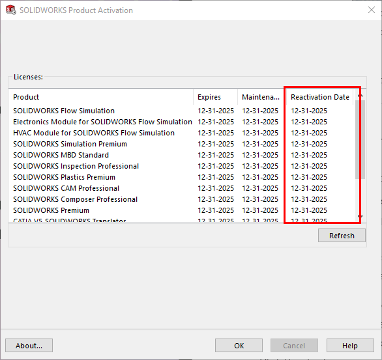Sort by the Expires column header
The width and height of the screenshot is (382, 360).
[216, 97]
